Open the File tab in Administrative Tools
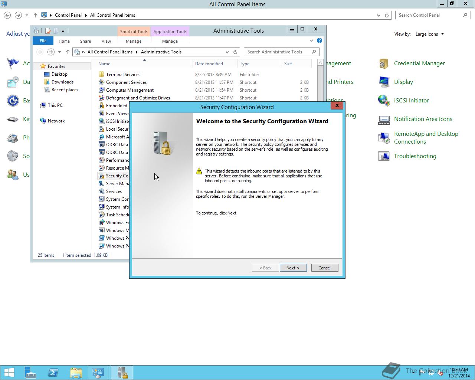 coord(43,41)
